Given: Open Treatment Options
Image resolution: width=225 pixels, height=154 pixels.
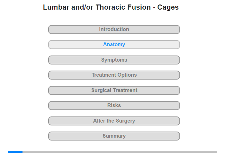Looking at the screenshot, I should [x=114, y=75].
